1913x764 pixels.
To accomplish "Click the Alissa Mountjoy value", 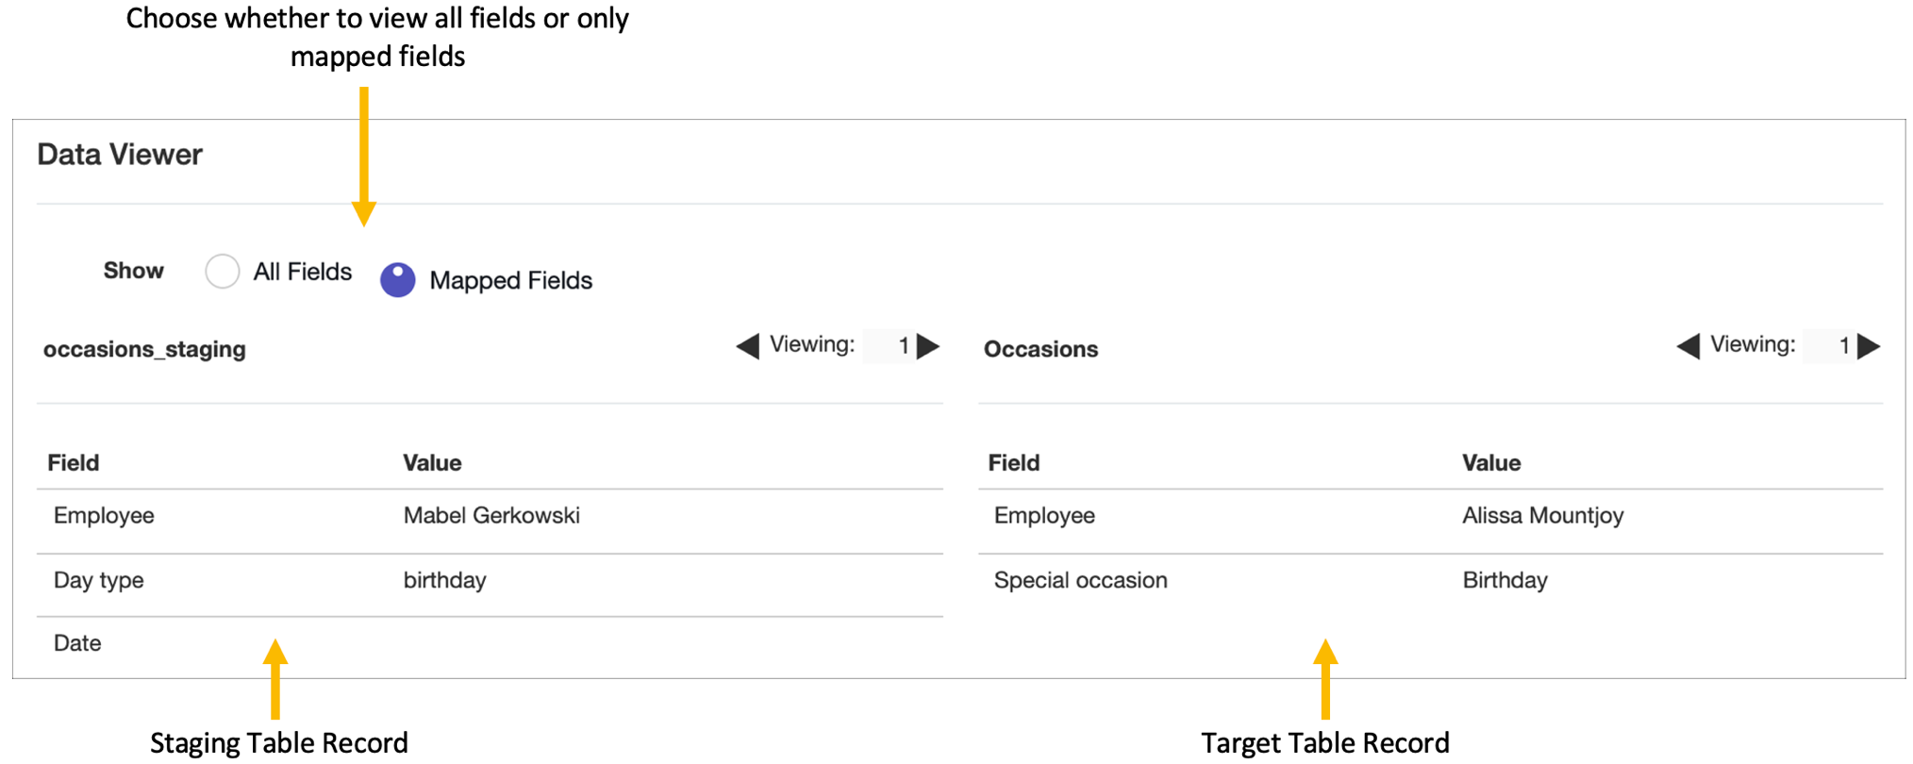I will pos(1542,516).
